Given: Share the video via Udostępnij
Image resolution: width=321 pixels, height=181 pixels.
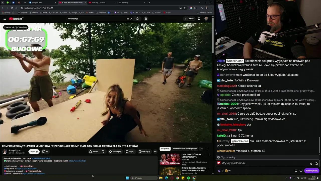Looking at the screenshot, I should (x=115, y=152).
